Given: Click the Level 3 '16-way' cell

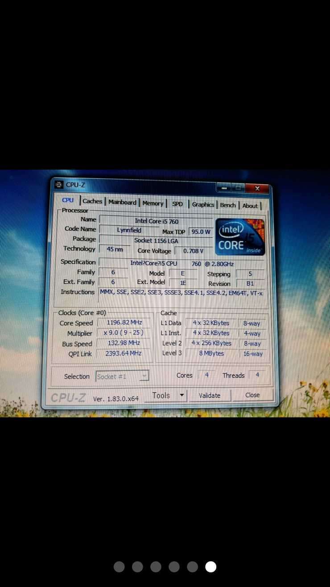Looking at the screenshot, I should pos(253,354).
